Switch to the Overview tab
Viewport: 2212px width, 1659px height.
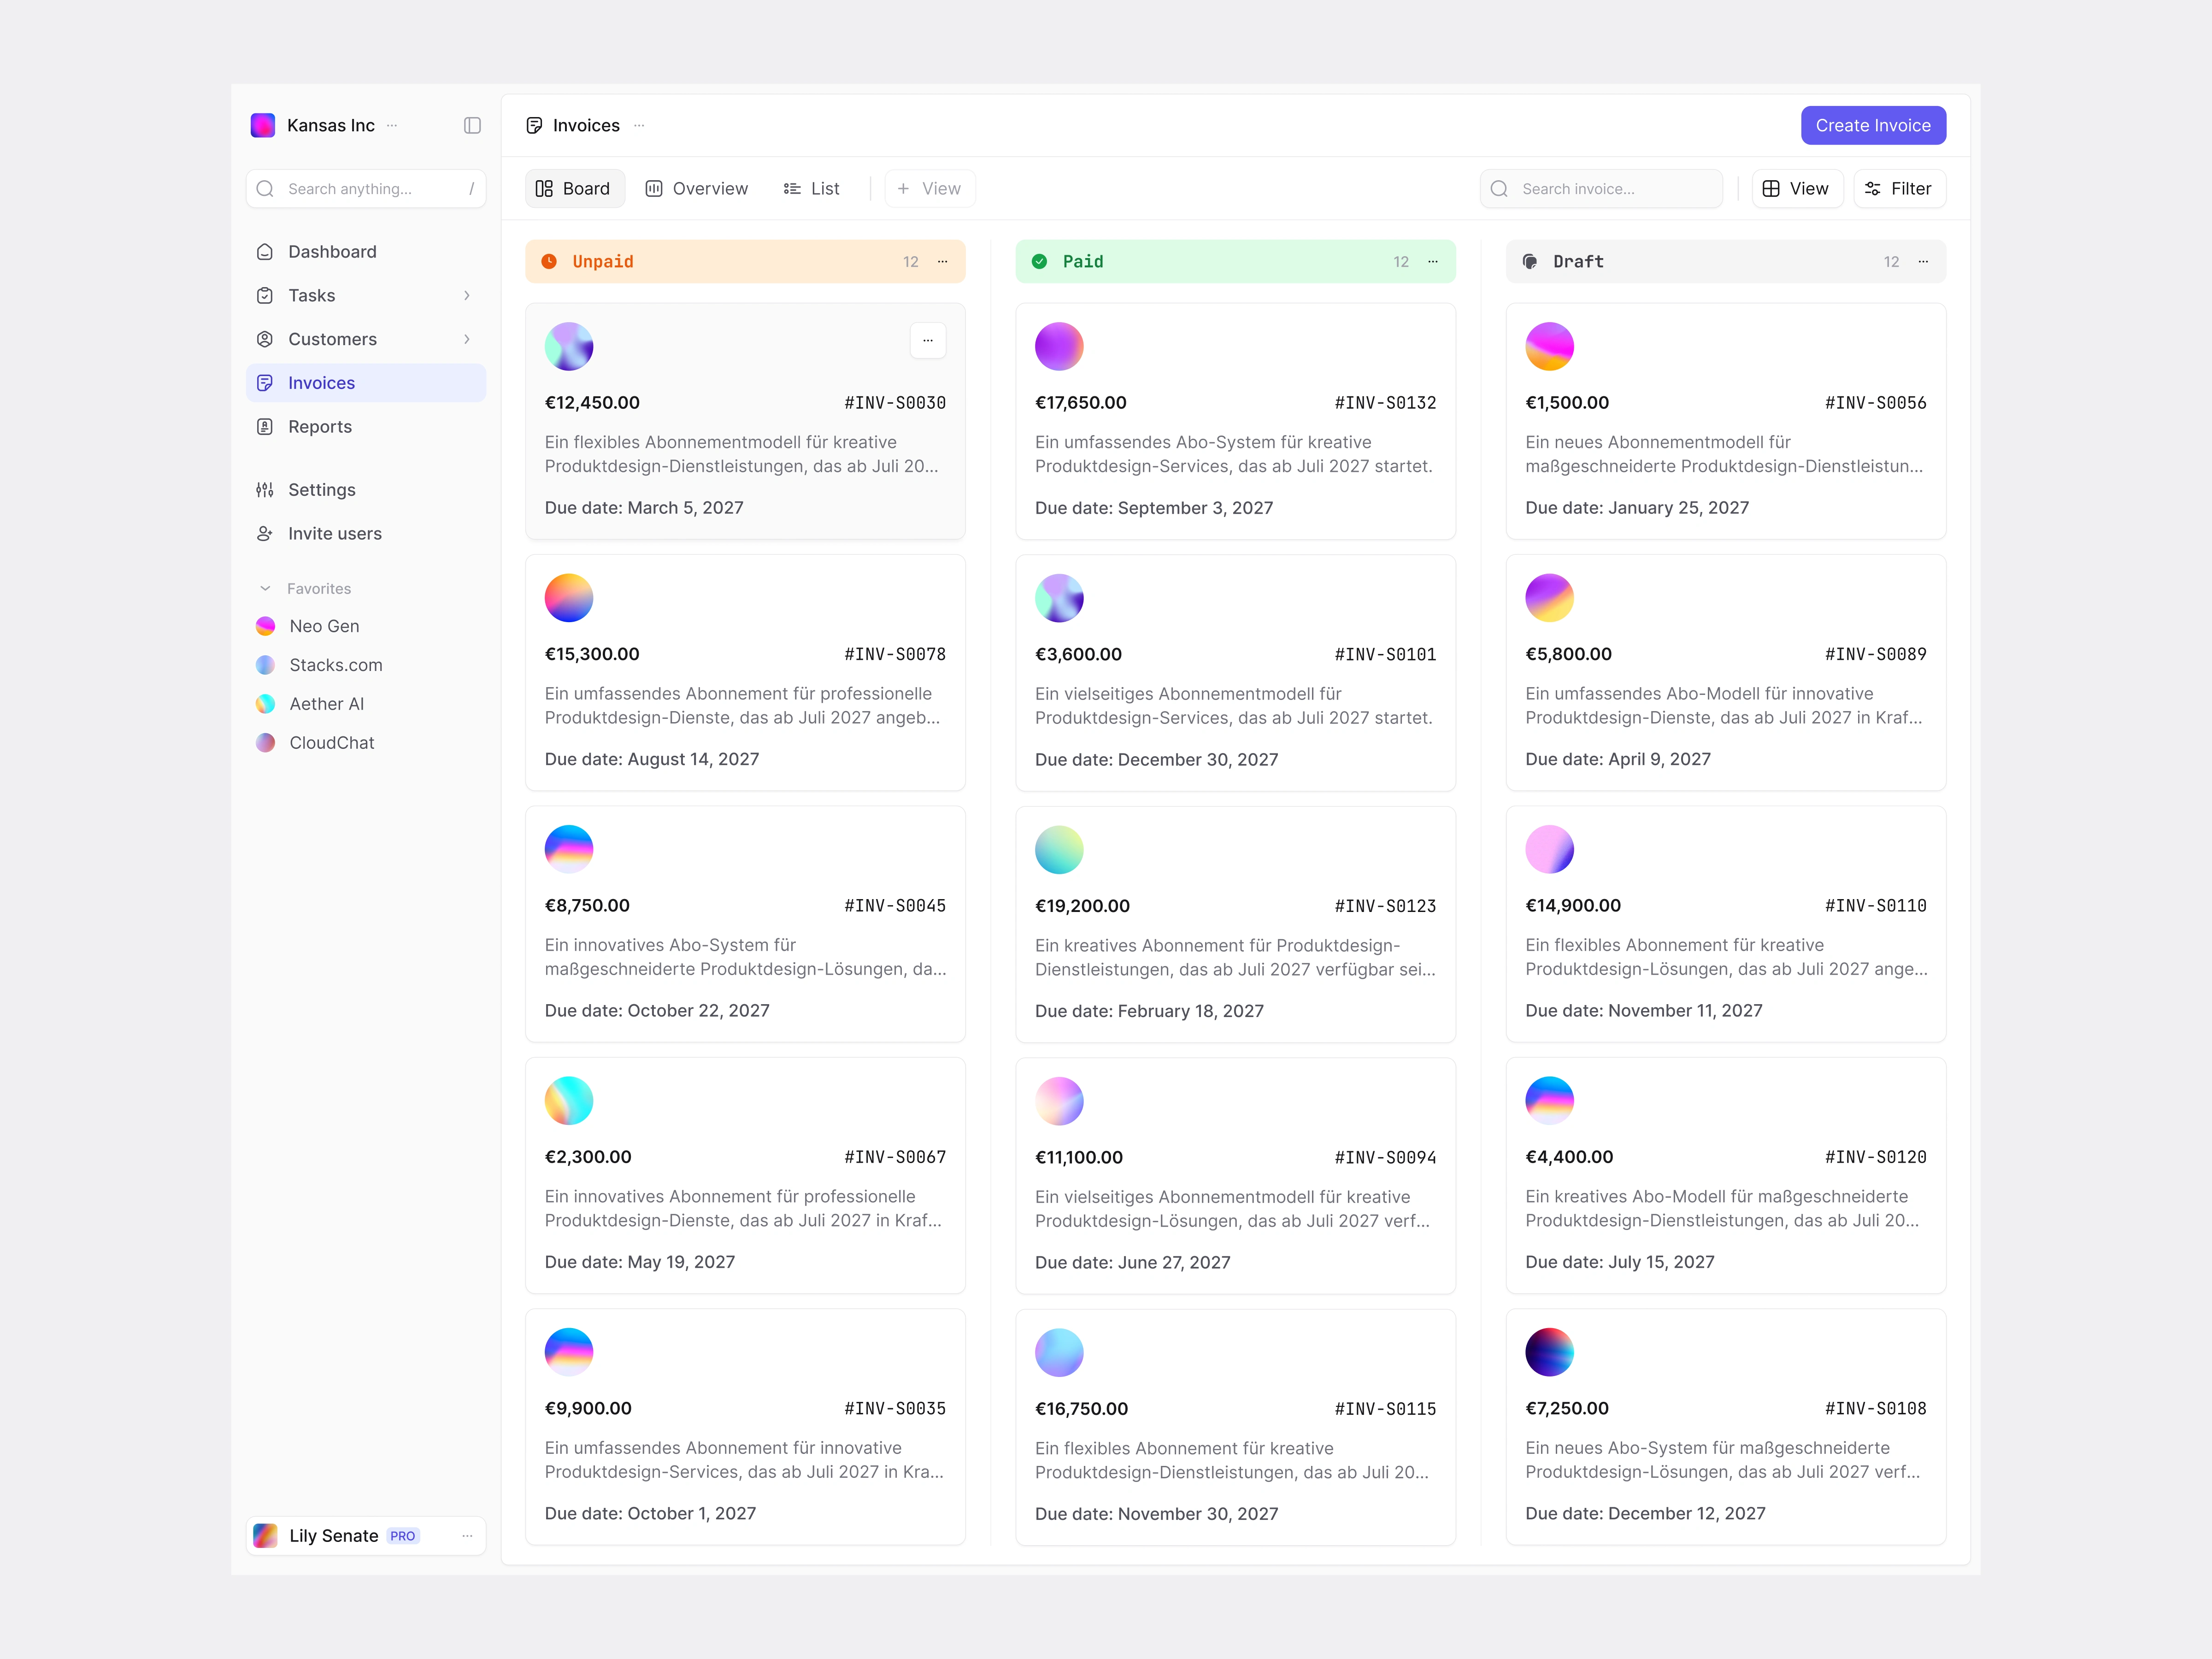[x=697, y=189]
